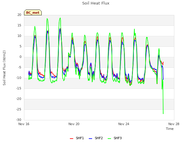Click the highest green SHF3 peak near 18.5
This screenshot has height=144, width=192.
pos(60,18)
